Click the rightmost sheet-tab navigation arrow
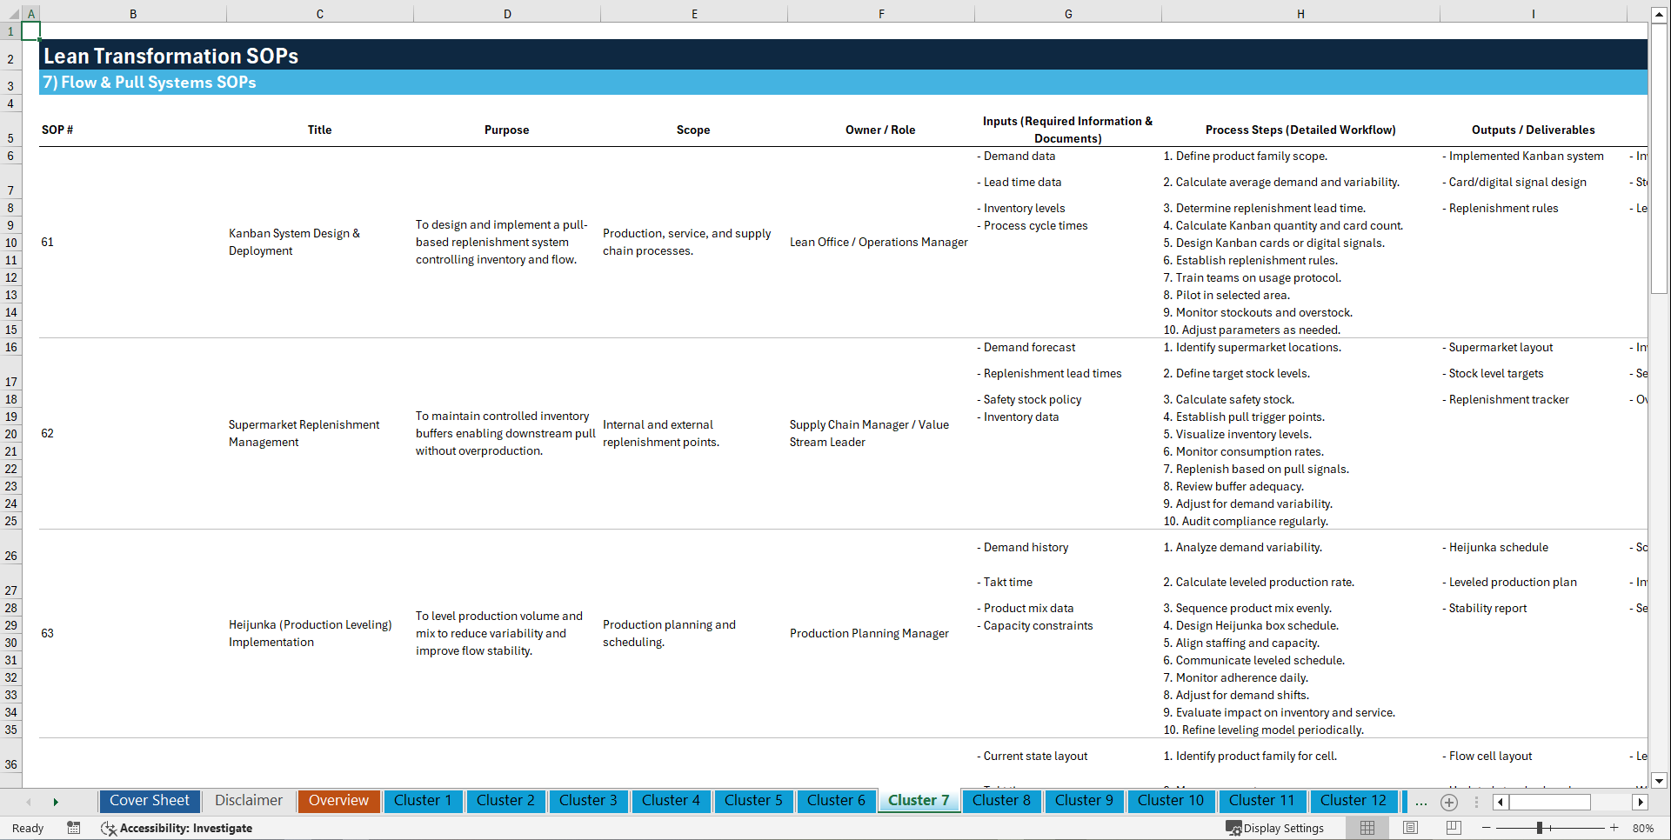The width and height of the screenshot is (1671, 840). [x=57, y=802]
